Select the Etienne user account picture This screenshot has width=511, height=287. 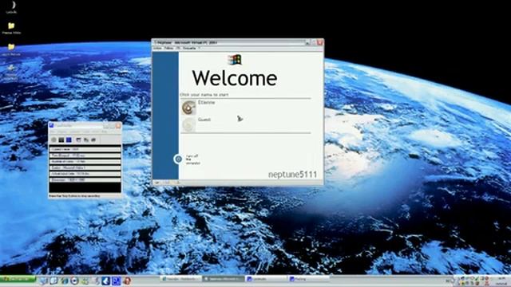(x=188, y=108)
